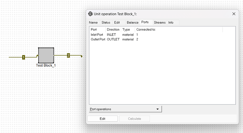Click the Type column header

coord(128,30)
